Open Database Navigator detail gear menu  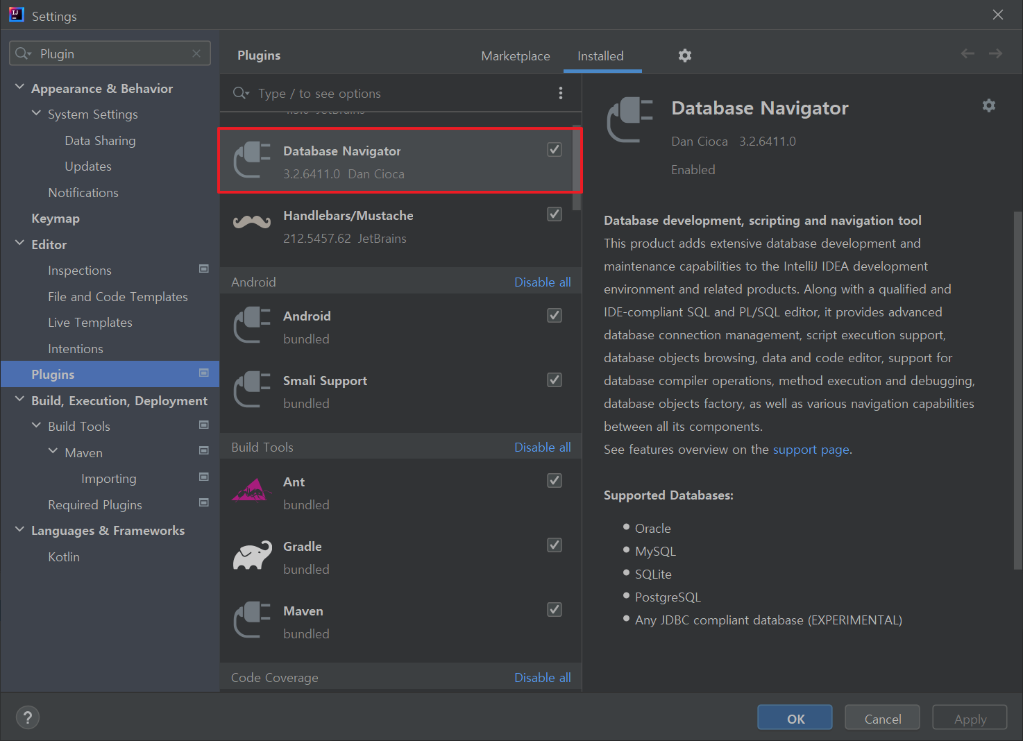(x=989, y=105)
